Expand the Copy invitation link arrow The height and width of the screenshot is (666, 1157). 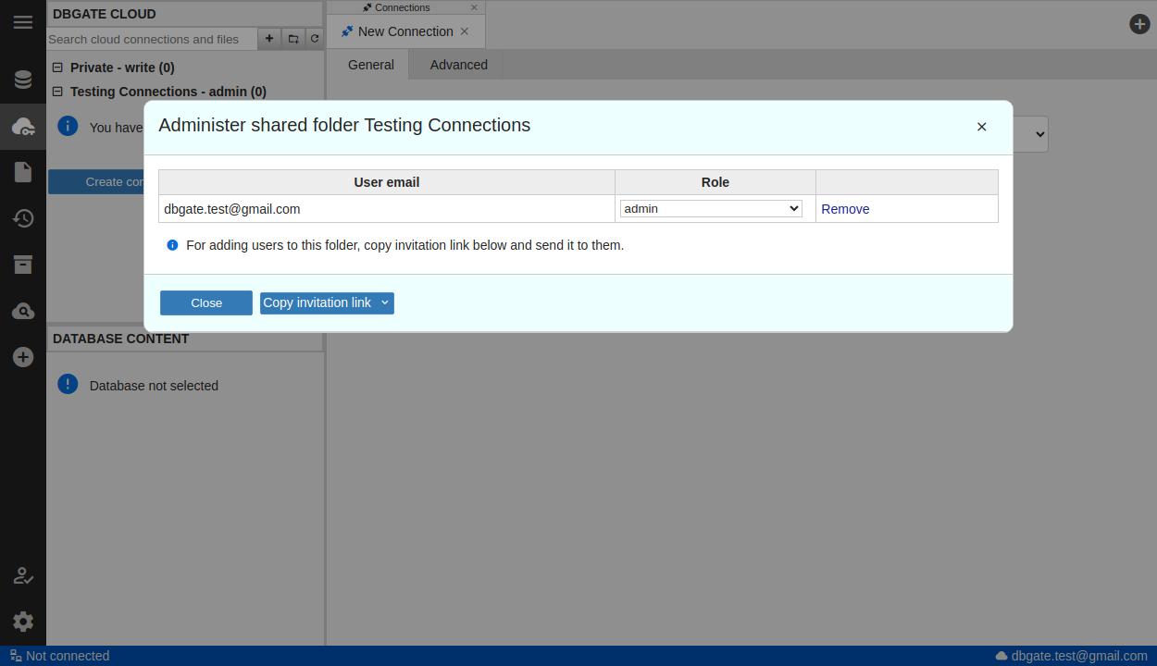385,303
